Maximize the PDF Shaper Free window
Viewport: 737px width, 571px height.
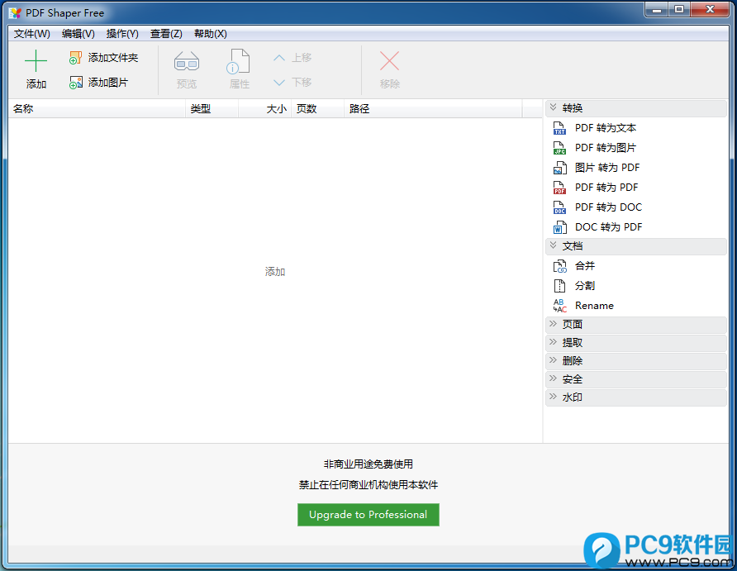pyautogui.click(x=679, y=9)
